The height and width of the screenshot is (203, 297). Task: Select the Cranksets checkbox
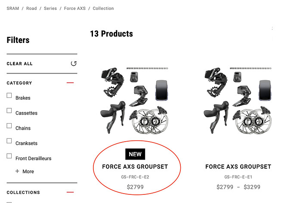tap(9, 141)
